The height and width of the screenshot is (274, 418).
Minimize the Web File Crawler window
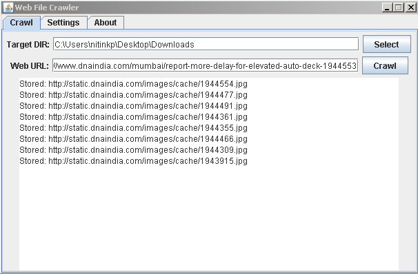point(387,8)
